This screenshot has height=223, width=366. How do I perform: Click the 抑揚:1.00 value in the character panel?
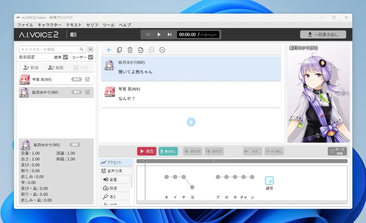tap(66, 159)
